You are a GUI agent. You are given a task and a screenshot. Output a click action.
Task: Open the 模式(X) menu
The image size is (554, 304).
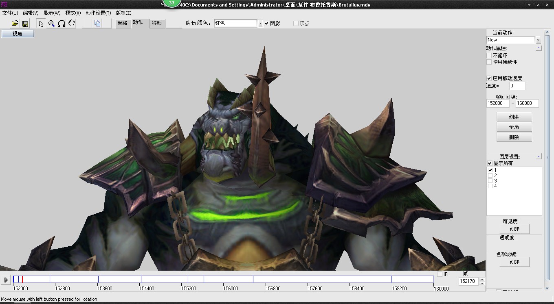[73, 13]
